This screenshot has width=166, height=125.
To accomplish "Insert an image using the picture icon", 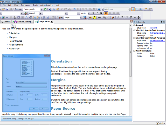I will (3, 17).
